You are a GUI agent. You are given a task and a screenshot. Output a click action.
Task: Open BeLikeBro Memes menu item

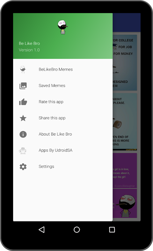coord(63,69)
